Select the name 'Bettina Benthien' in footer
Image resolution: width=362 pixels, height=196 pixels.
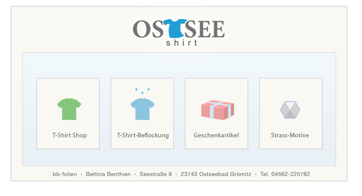[108, 174]
